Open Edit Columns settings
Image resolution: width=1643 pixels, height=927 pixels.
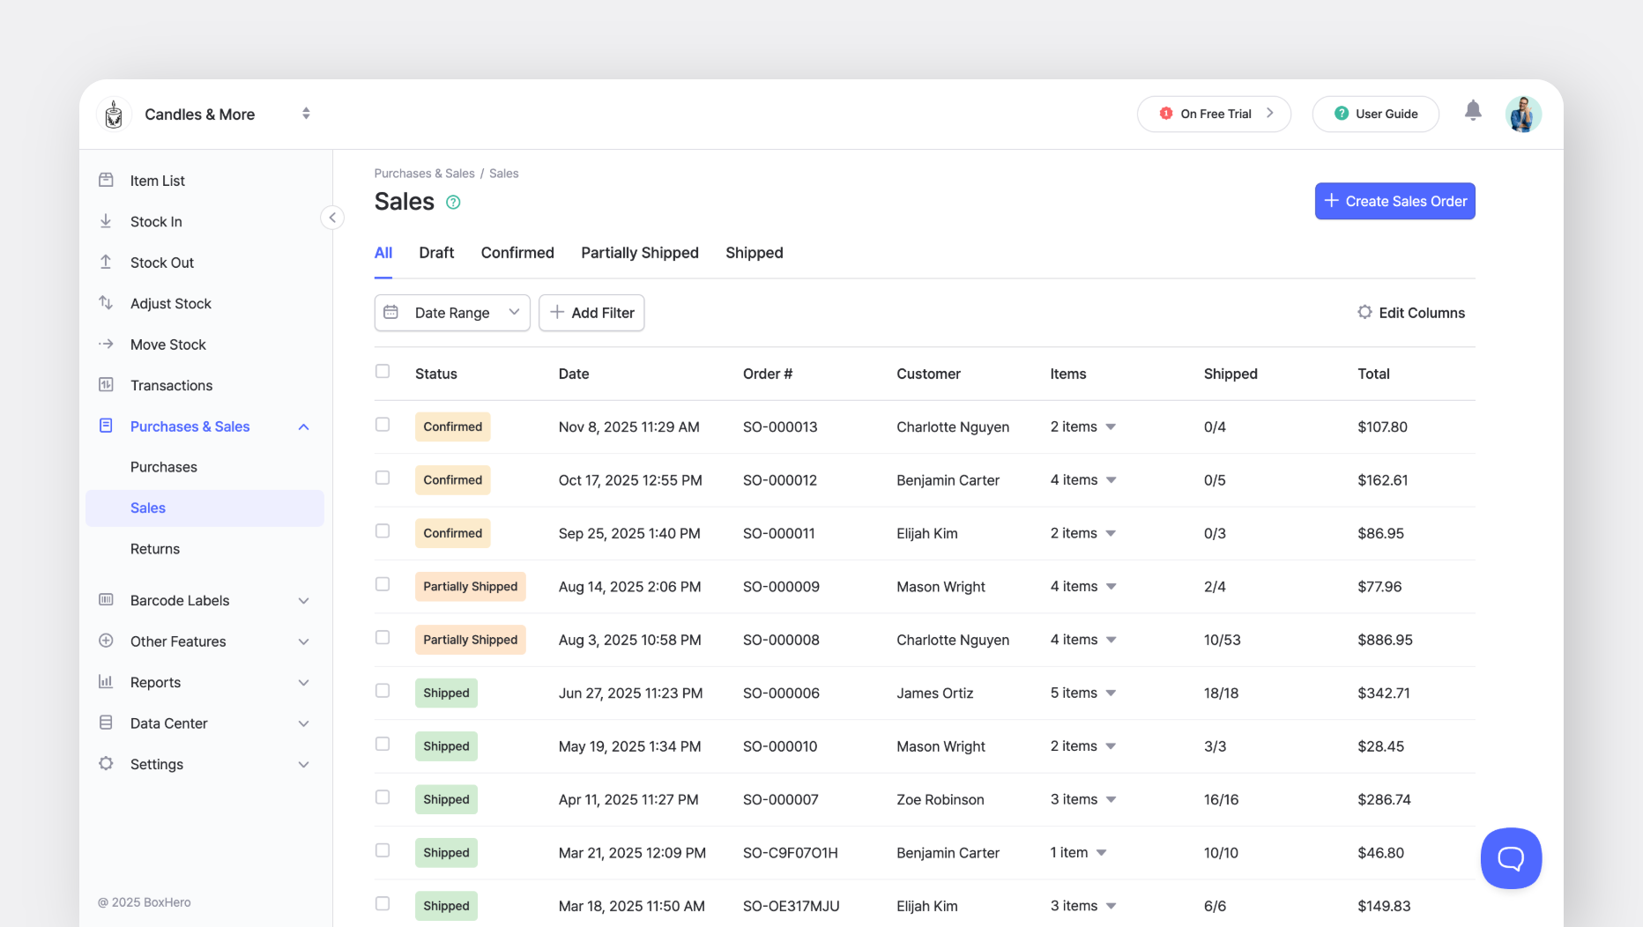(x=1410, y=313)
